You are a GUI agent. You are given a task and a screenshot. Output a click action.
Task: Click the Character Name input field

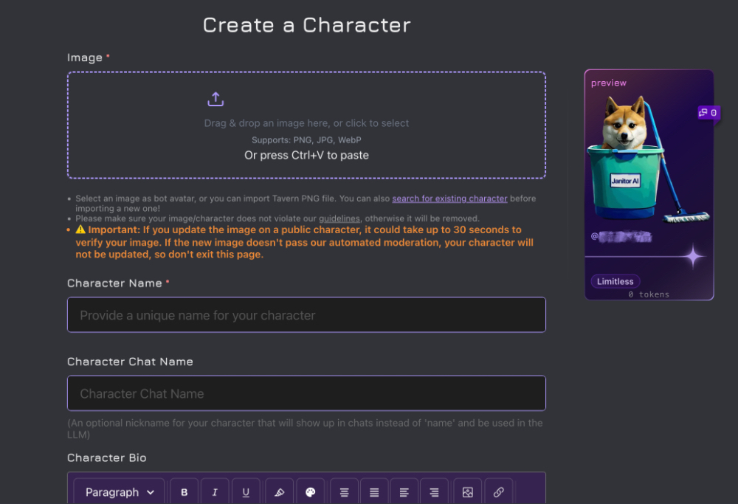(306, 315)
